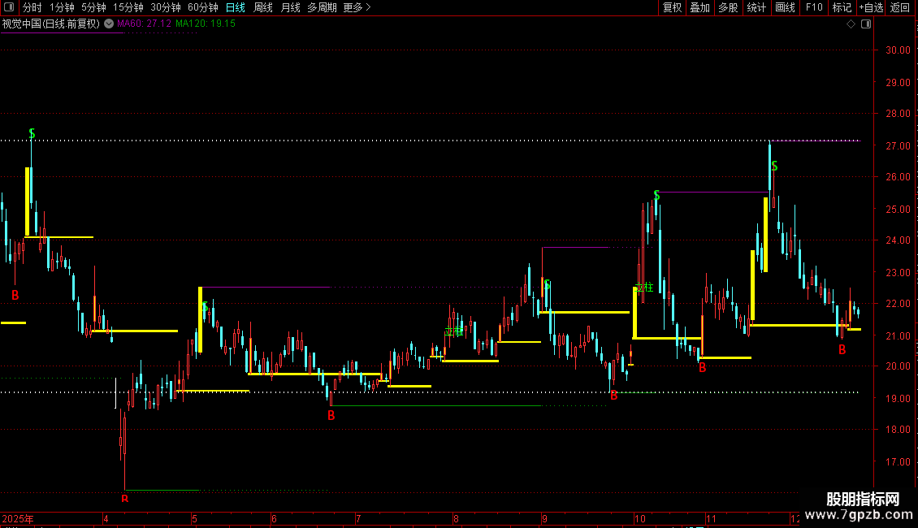This screenshot has height=528, width=918.
Task: Switch to 60分钟 period
Action: [x=202, y=7]
